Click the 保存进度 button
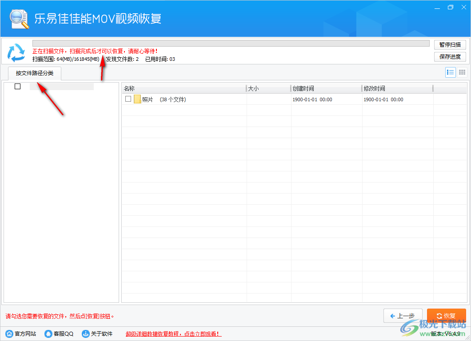Image resolution: width=471 pixels, height=341 pixels. (450, 57)
